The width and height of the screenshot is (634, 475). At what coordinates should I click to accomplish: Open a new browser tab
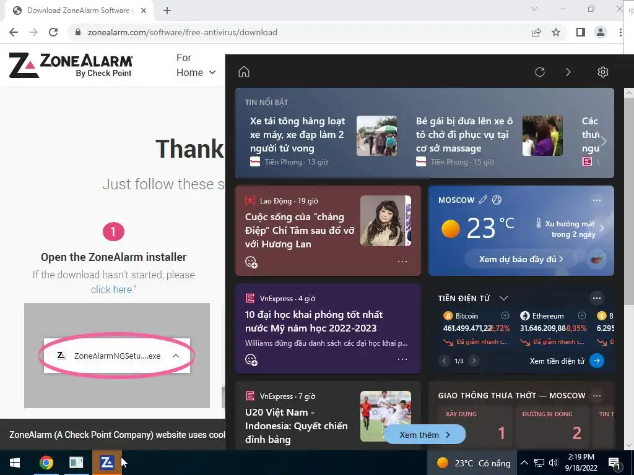tap(167, 11)
